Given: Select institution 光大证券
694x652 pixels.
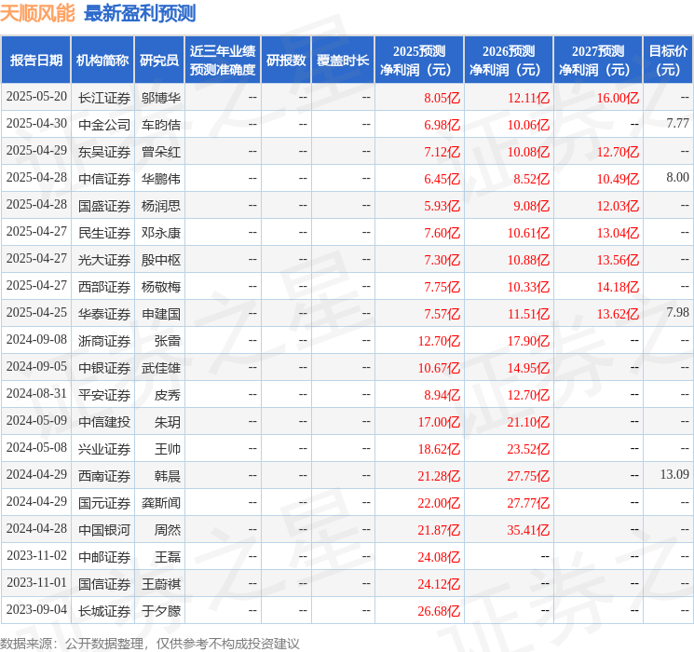Looking at the screenshot, I should (x=104, y=260).
